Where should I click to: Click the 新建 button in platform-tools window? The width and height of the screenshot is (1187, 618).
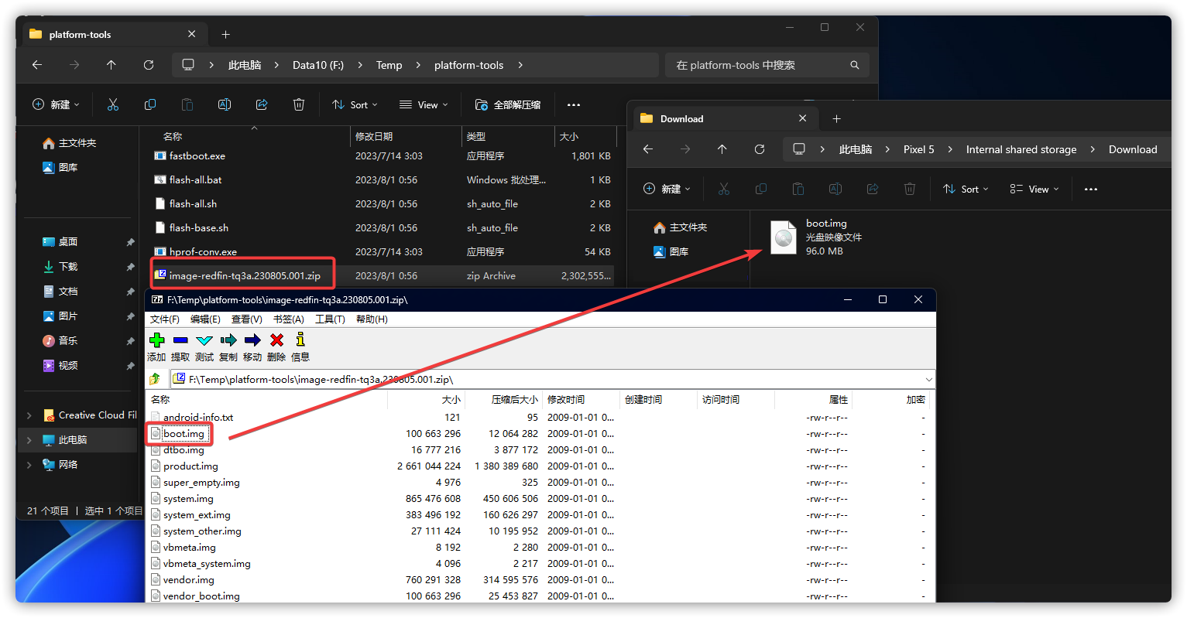[56, 105]
